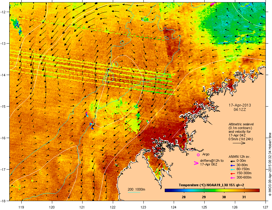Click the longitude axis label '127'
The height and width of the screenshot is (210, 272).
click(266, 207)
